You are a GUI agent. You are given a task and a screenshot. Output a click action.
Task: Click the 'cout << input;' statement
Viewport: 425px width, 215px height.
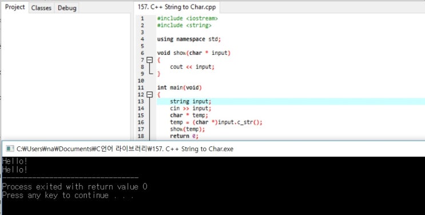click(x=192, y=67)
